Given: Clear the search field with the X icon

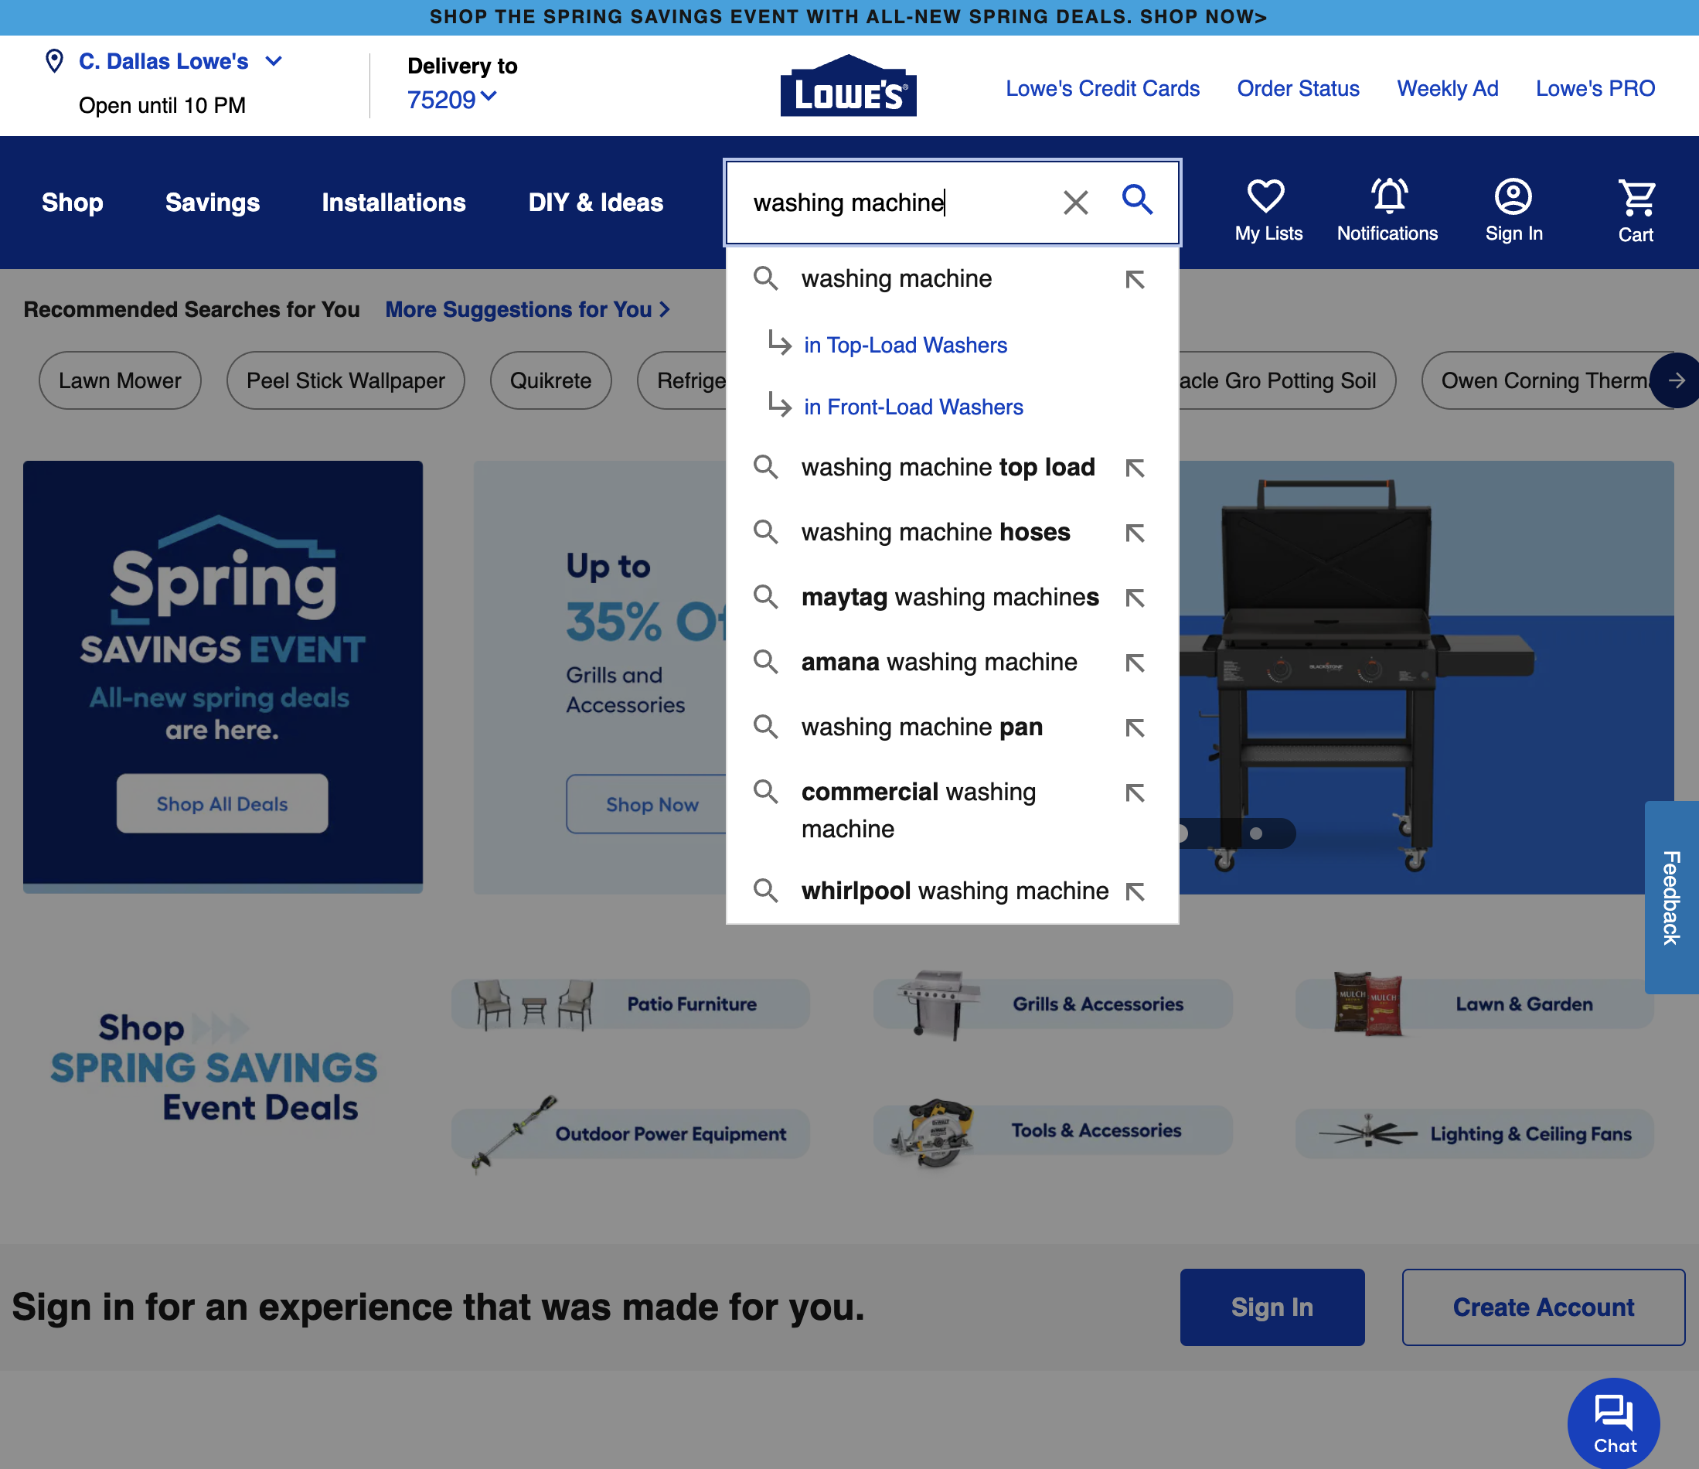Looking at the screenshot, I should tap(1076, 202).
